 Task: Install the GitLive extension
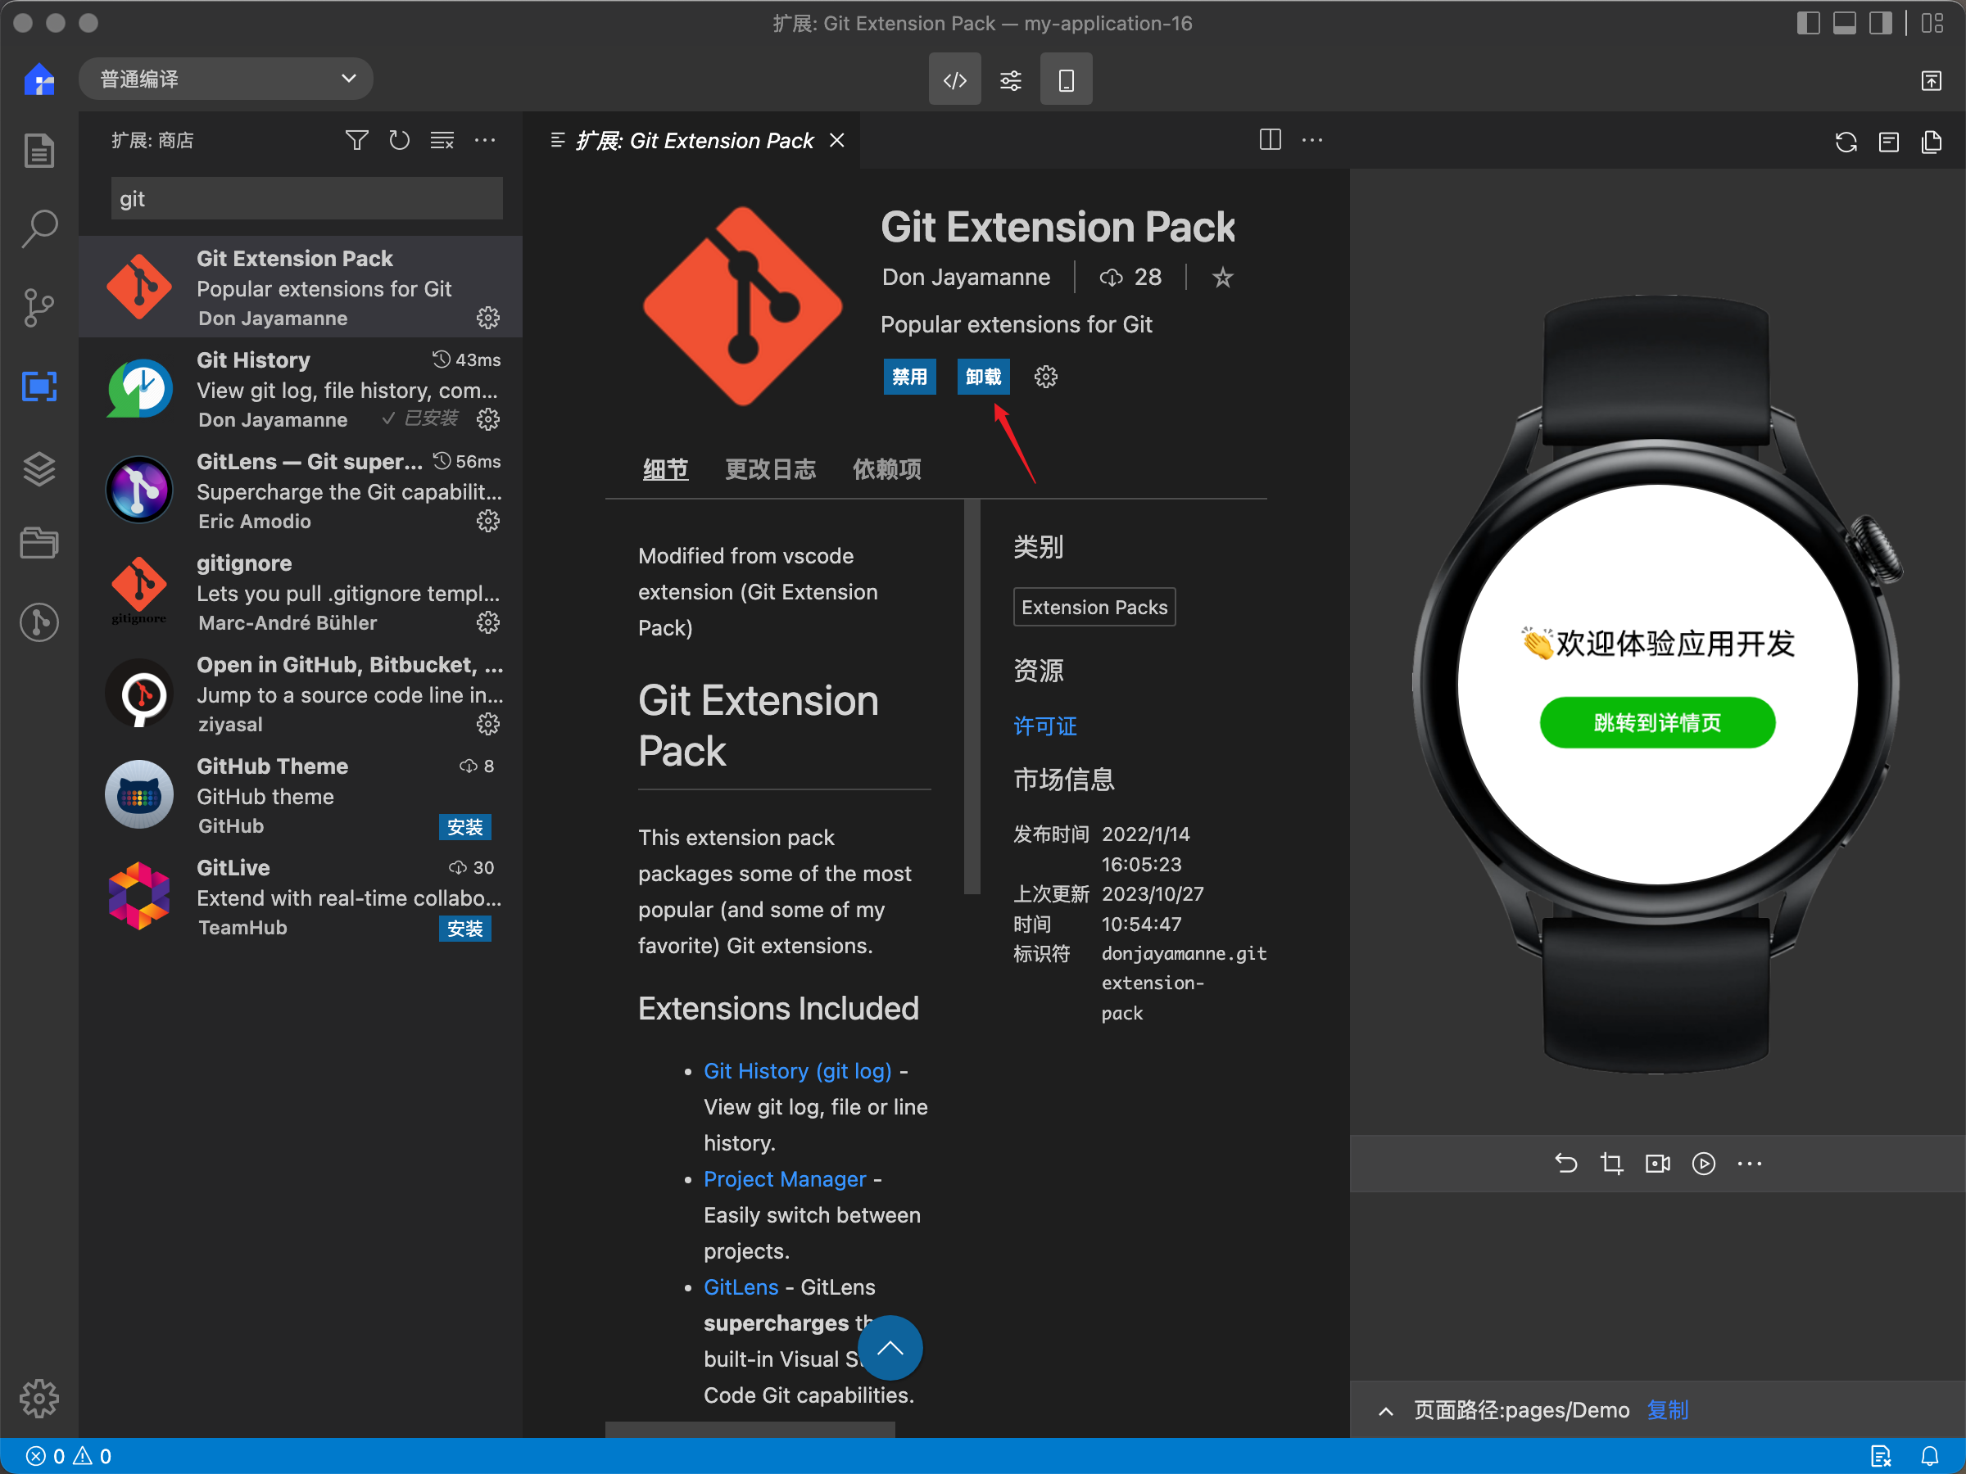pyautogui.click(x=464, y=928)
